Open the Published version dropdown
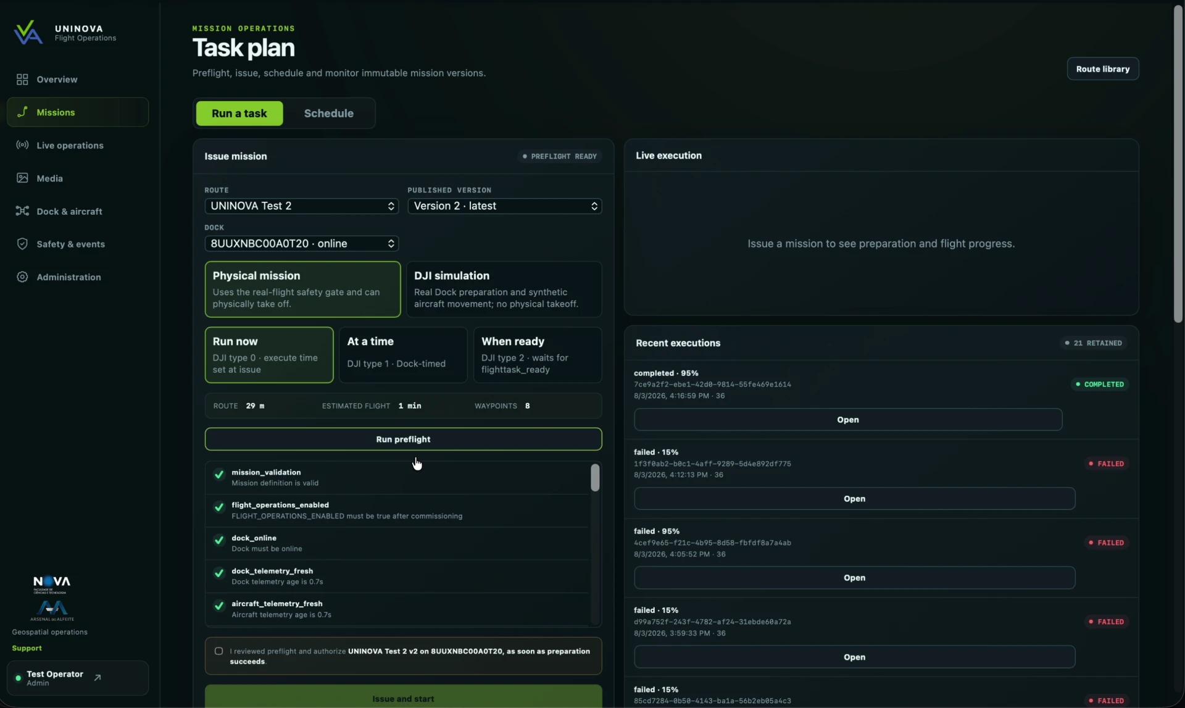The height and width of the screenshot is (708, 1185). 504,206
